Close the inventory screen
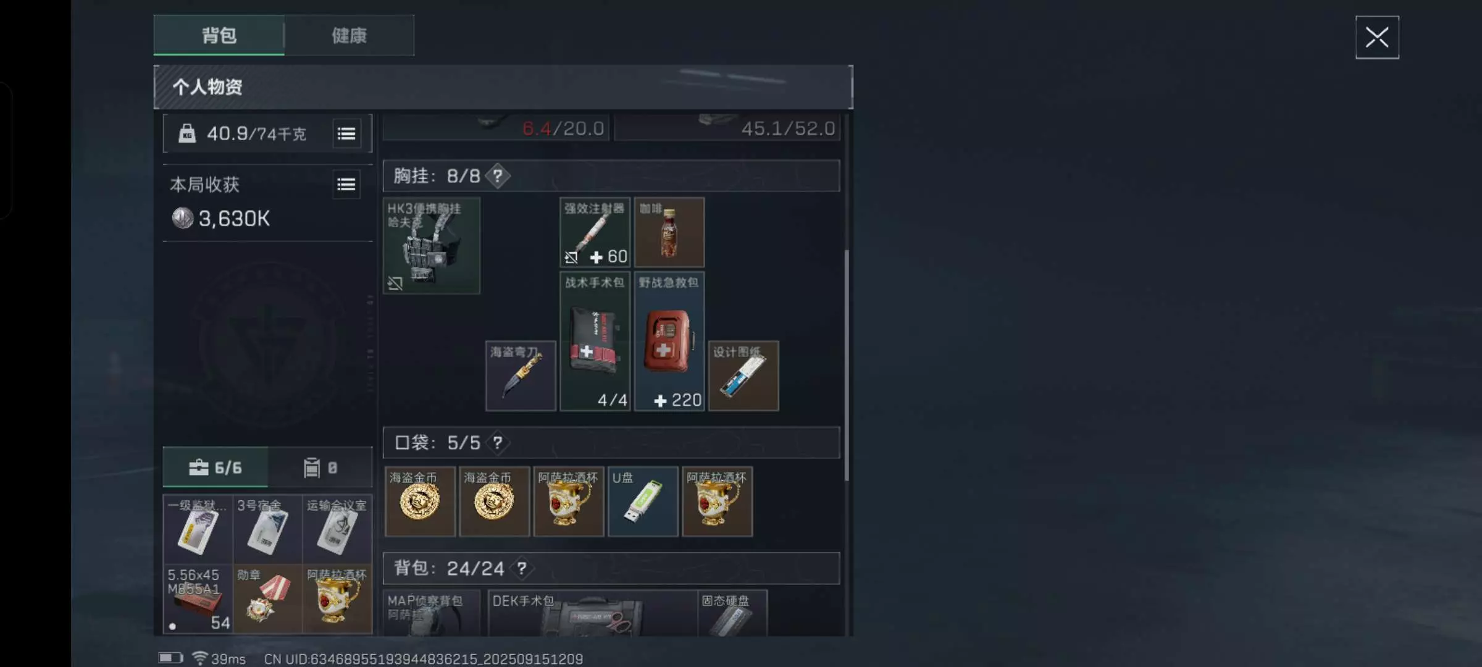 pyautogui.click(x=1377, y=38)
